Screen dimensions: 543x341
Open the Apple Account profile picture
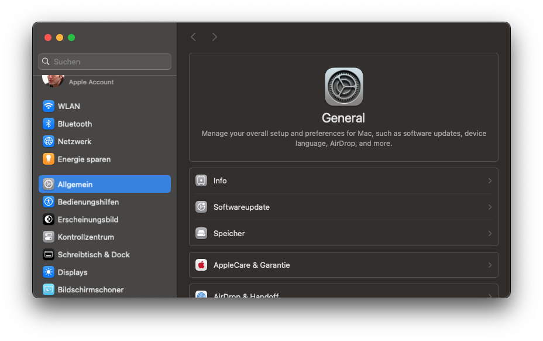click(x=53, y=81)
